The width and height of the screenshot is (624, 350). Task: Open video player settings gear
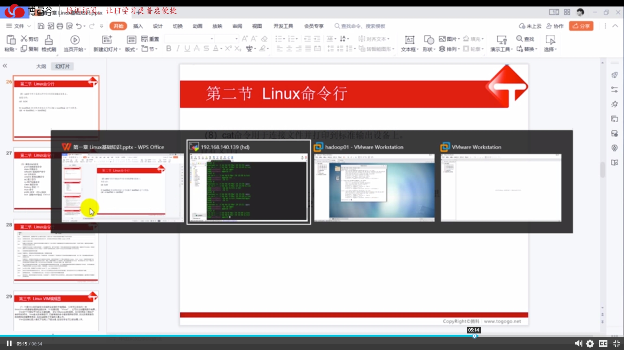(590, 344)
